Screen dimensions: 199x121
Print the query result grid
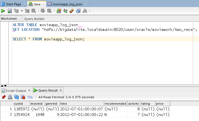(x=10, y=97)
